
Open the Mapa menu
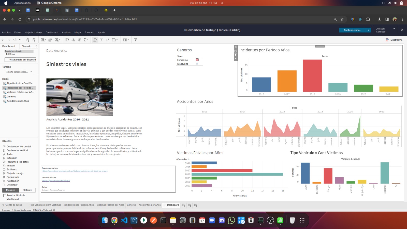click(78, 33)
